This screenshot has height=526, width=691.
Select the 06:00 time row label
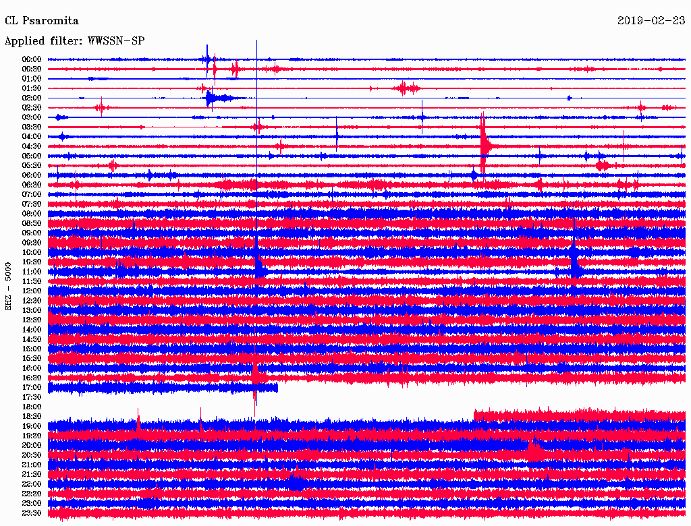[x=32, y=175]
